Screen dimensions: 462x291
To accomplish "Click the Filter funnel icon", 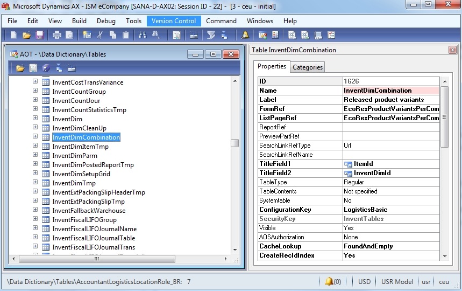I will 211,36.
